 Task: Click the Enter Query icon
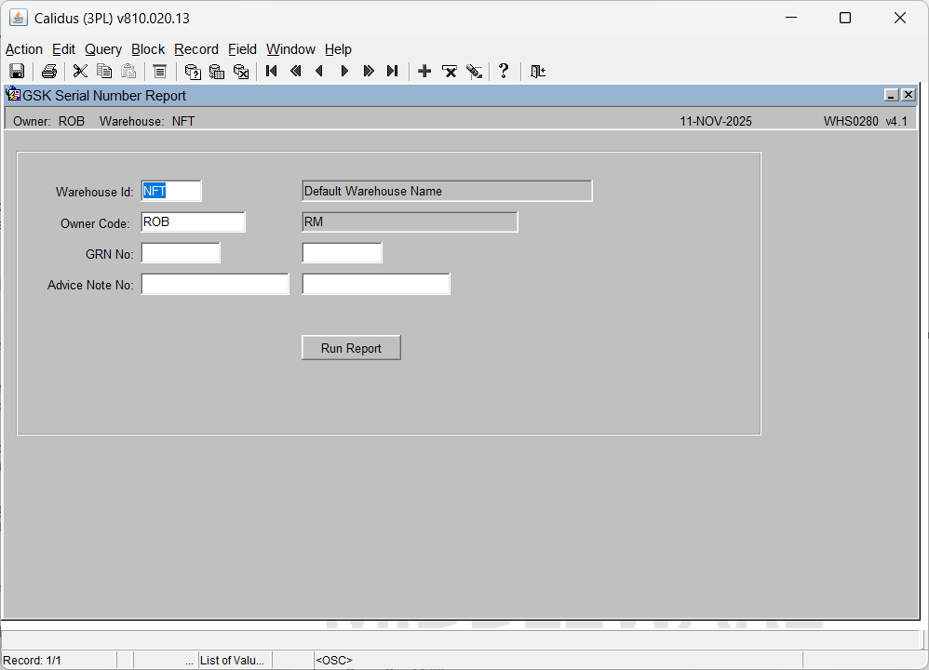click(193, 72)
